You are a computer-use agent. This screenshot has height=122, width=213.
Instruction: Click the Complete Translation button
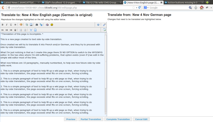click(118, 119)
